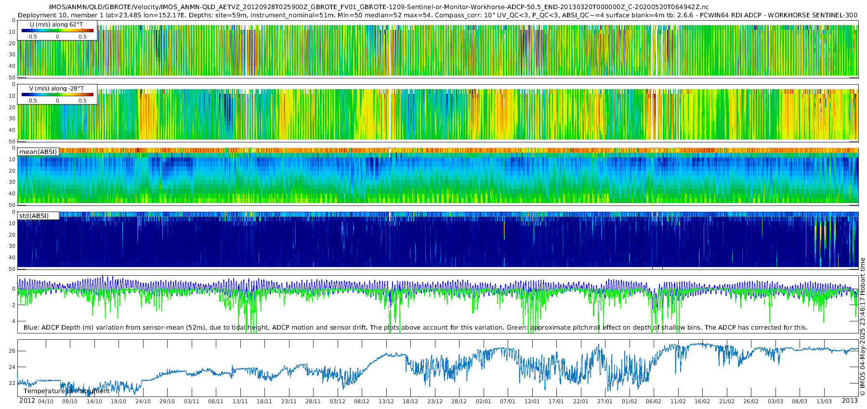
Task: Select the "V (m/s) along -28°T" legend title
Action: (x=56, y=89)
